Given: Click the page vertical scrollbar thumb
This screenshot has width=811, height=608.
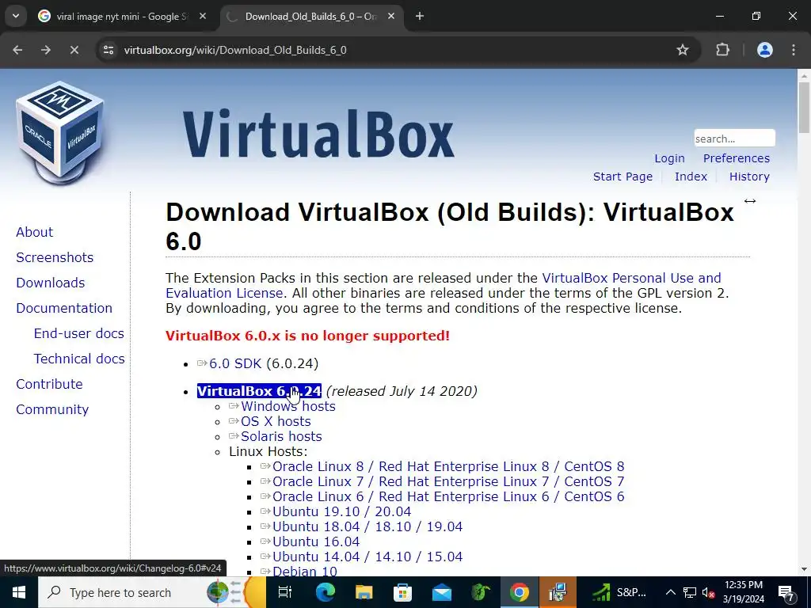Looking at the screenshot, I should point(804,108).
